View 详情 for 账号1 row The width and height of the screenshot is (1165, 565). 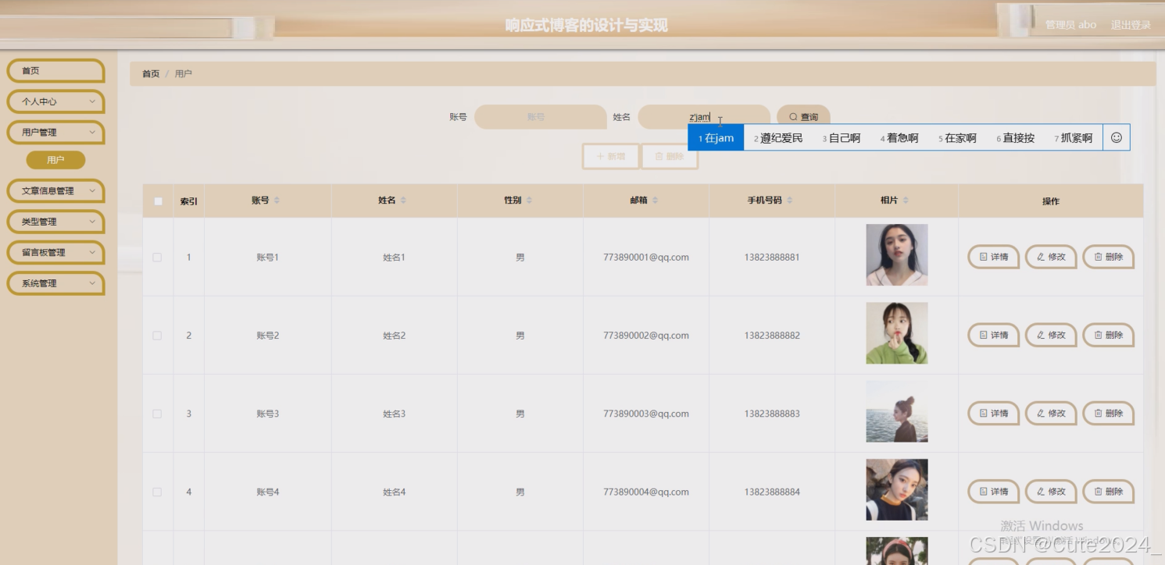(x=993, y=257)
